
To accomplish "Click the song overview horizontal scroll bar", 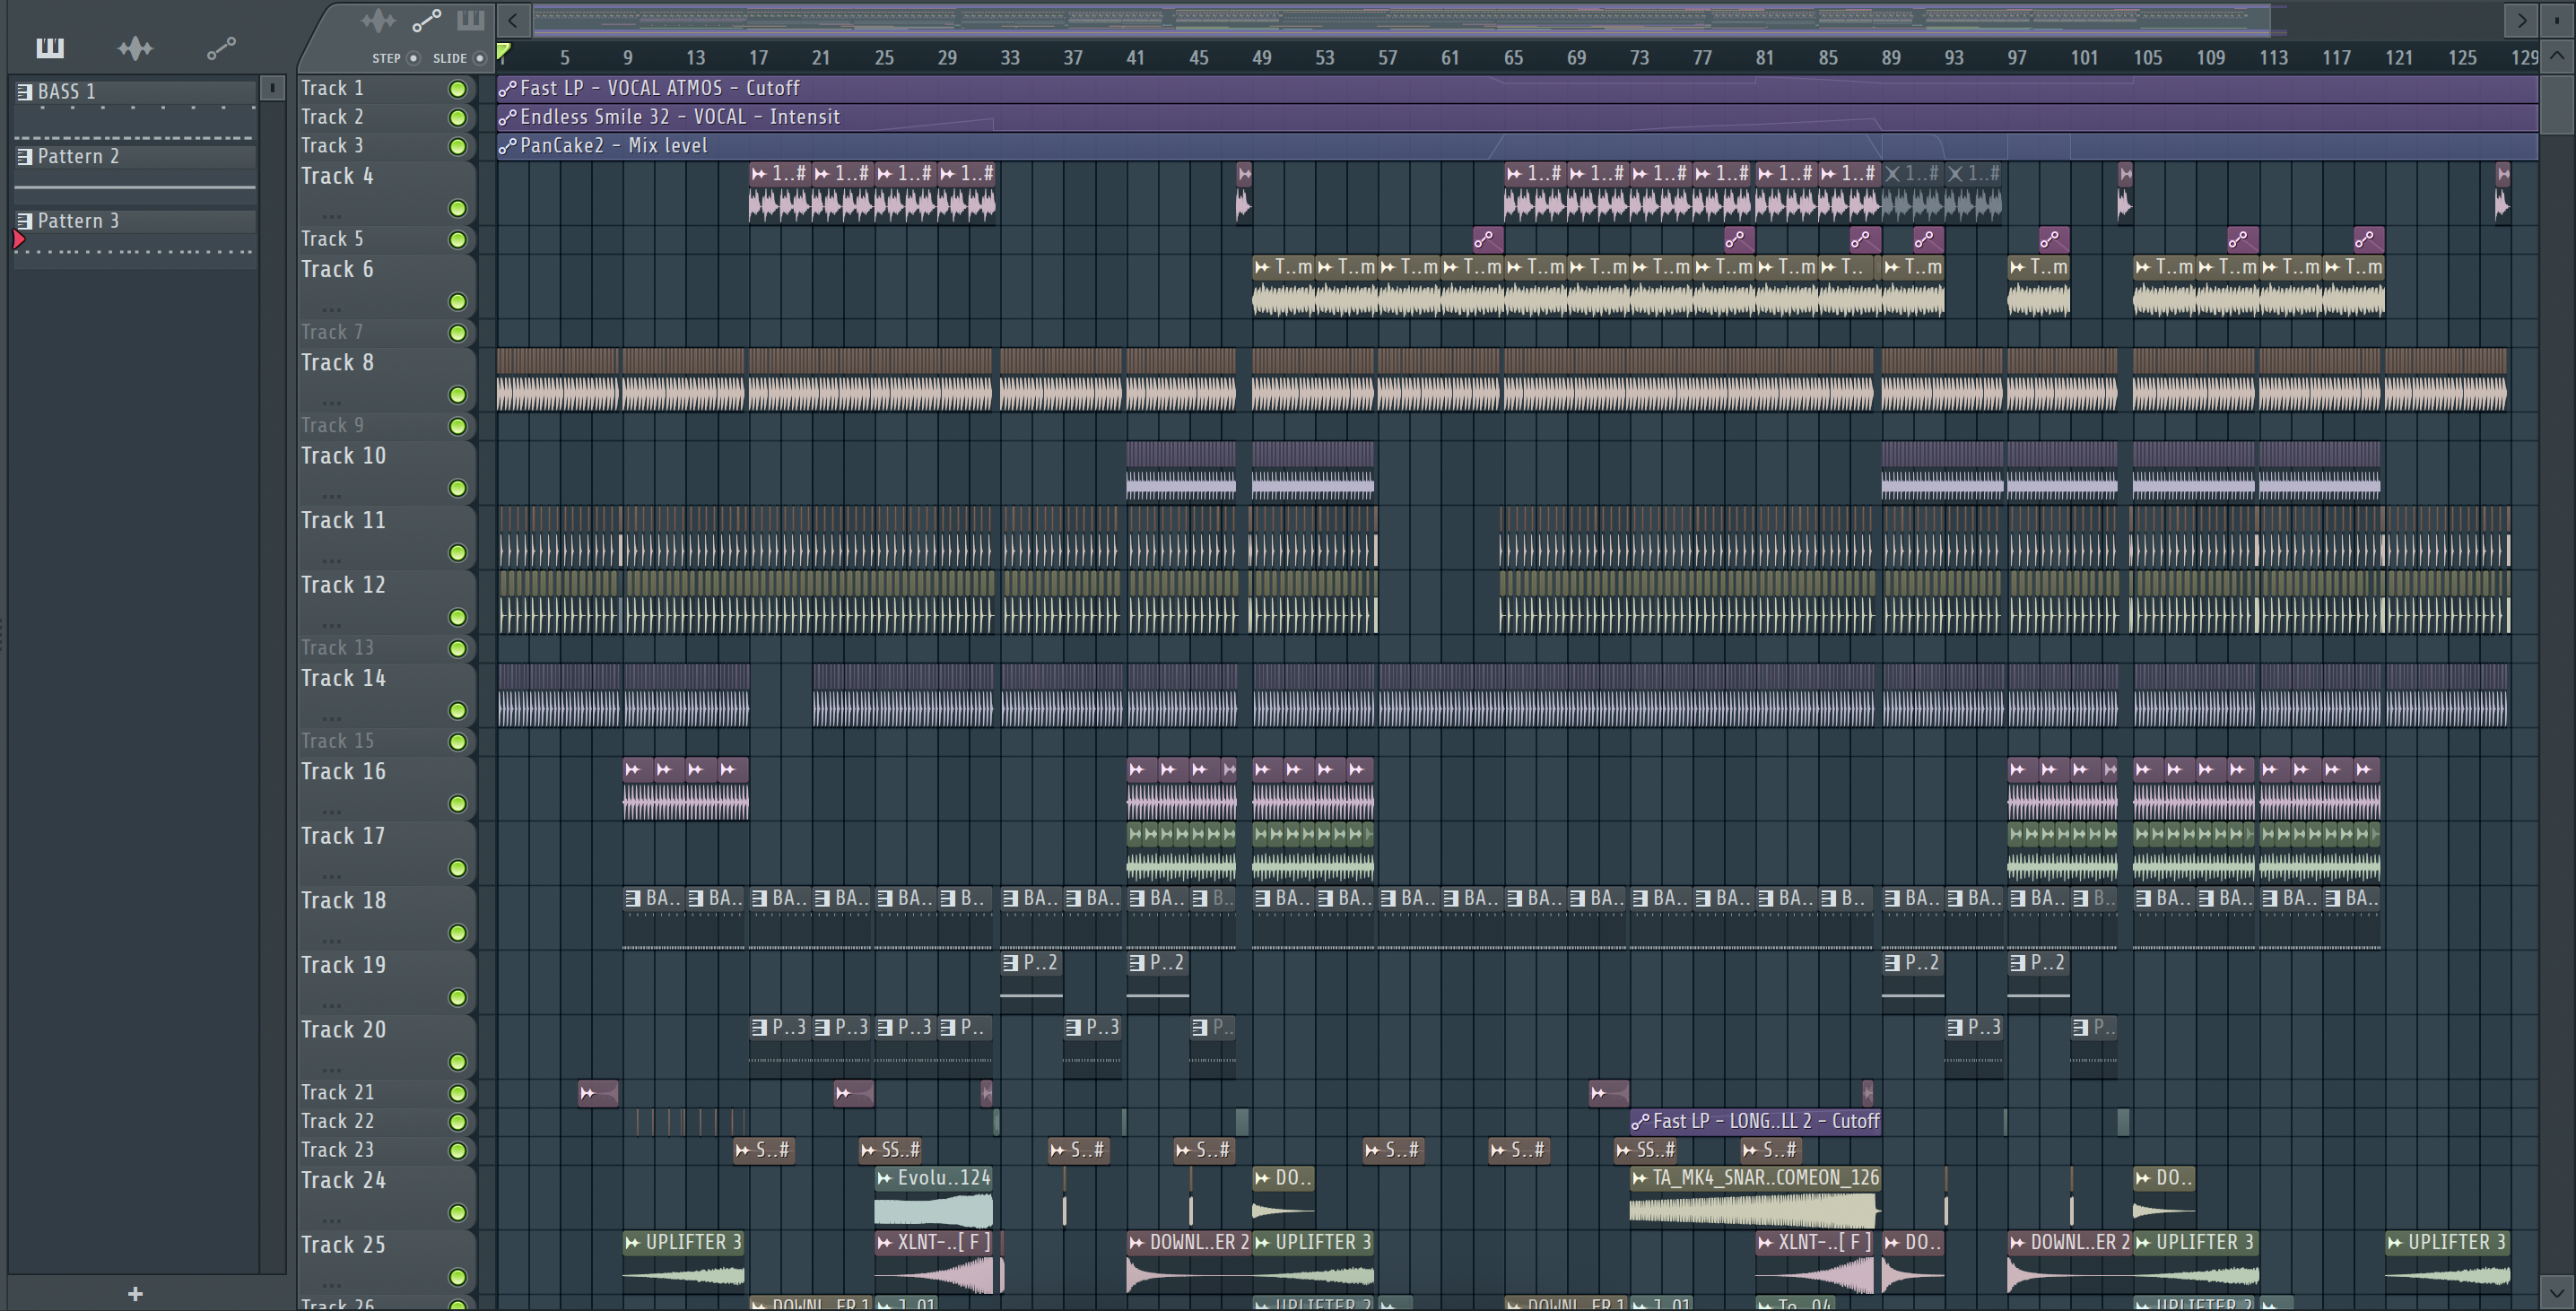I will (x=1402, y=19).
